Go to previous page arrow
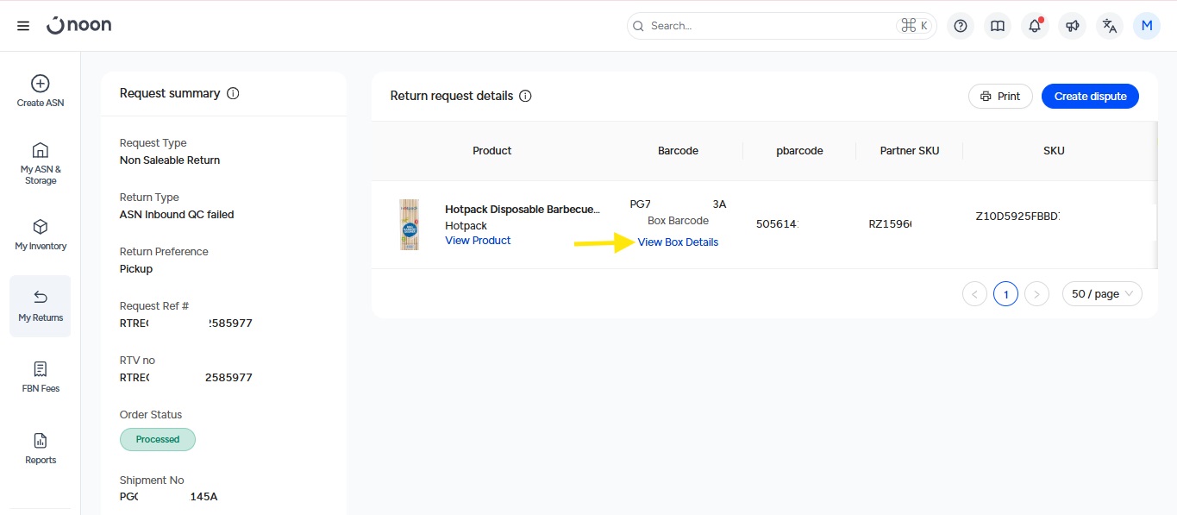Viewport: 1177px width, 515px height. click(x=974, y=294)
